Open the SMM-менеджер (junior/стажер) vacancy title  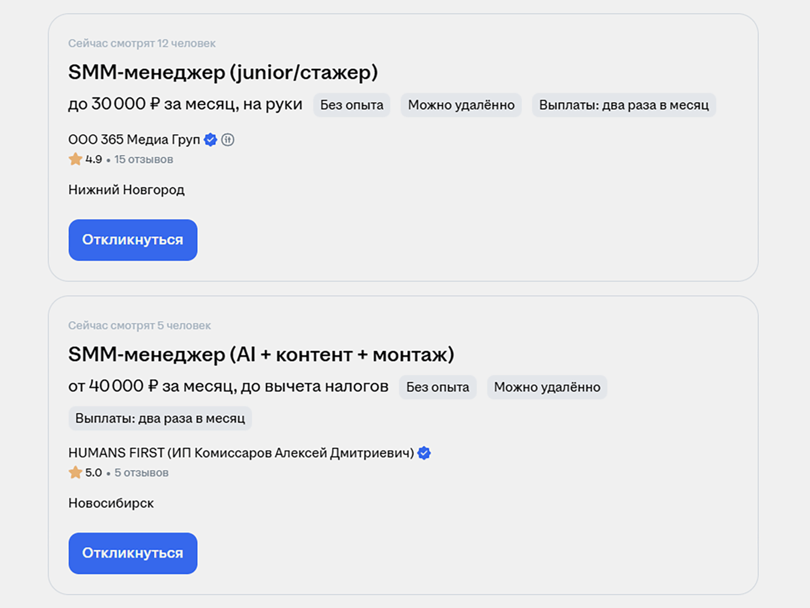coord(223,72)
